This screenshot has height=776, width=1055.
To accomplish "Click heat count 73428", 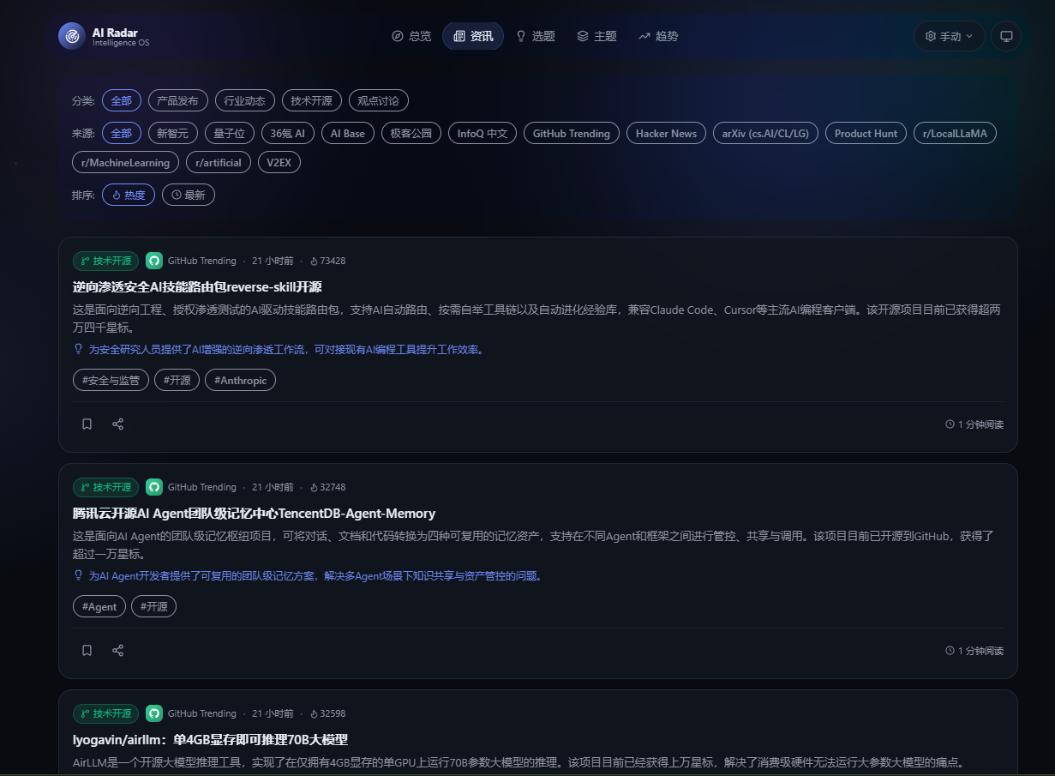I will tap(327, 261).
